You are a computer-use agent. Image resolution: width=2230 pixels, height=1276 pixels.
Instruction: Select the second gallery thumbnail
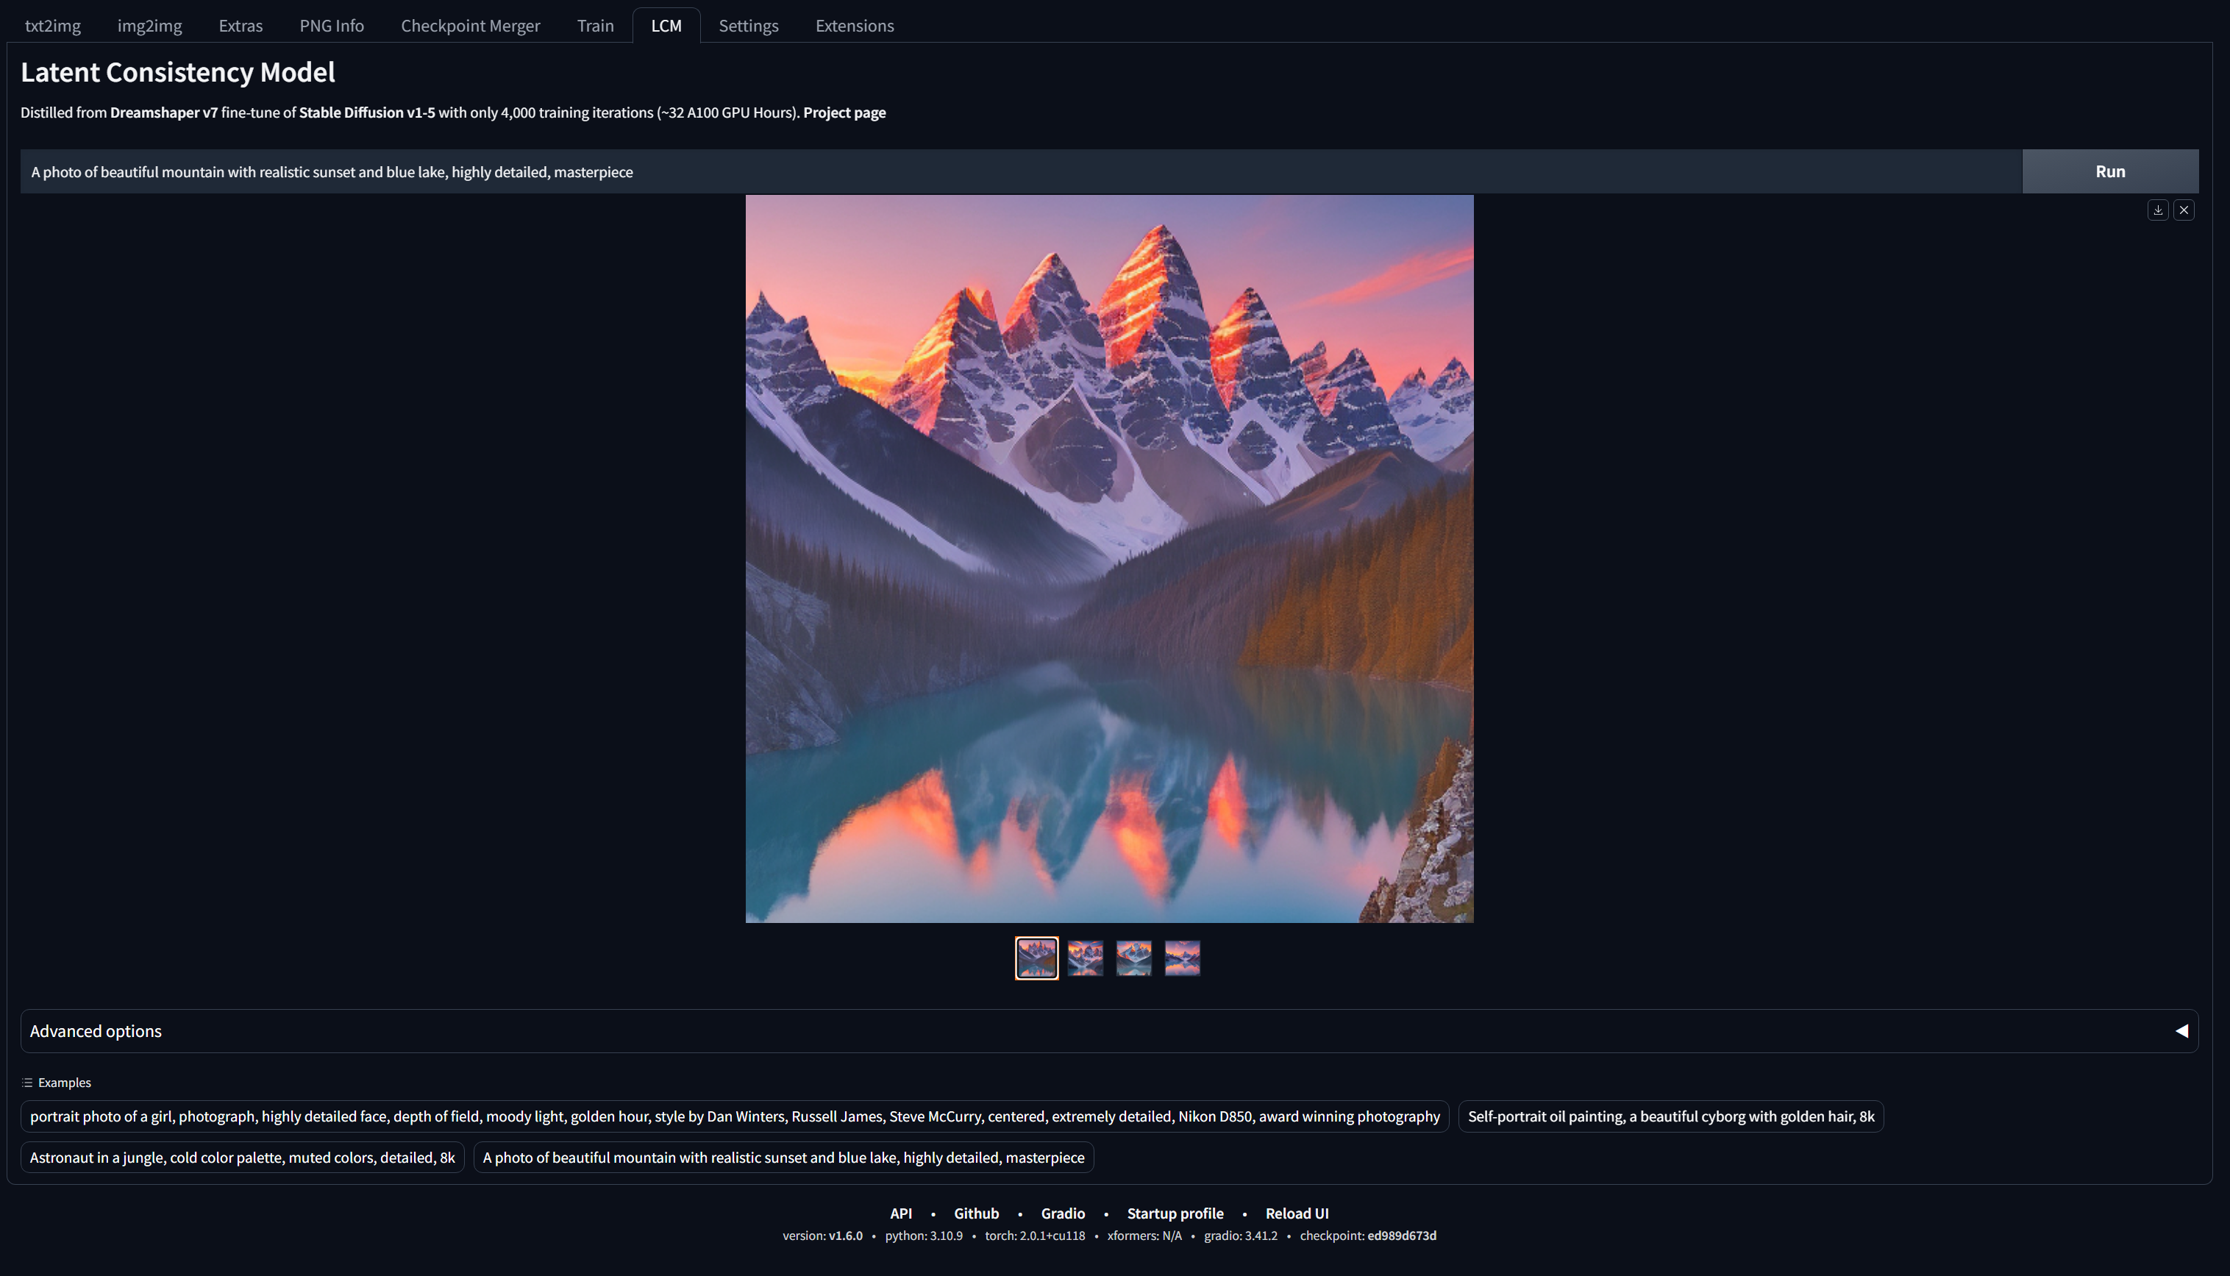(1085, 958)
